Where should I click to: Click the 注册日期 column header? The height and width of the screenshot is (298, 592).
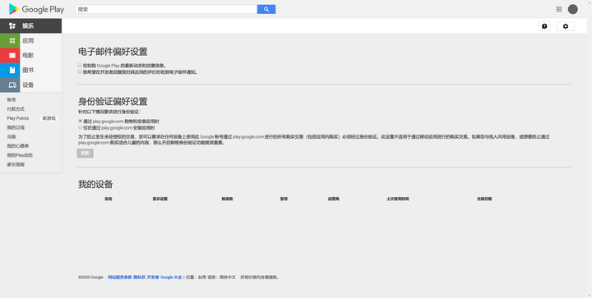[484, 199]
